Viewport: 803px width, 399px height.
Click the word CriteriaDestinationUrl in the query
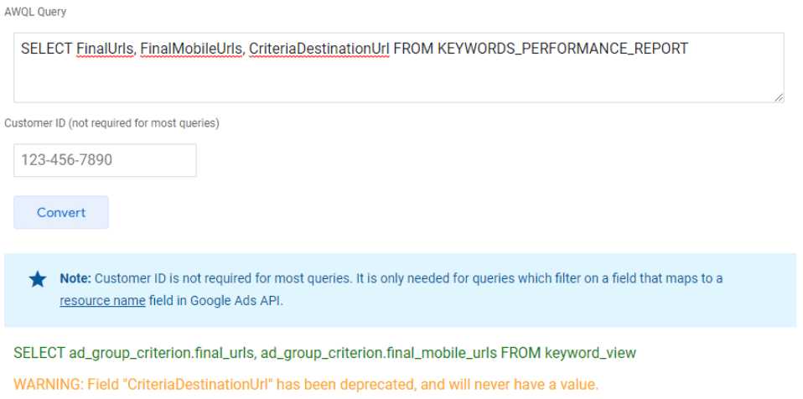(319, 49)
